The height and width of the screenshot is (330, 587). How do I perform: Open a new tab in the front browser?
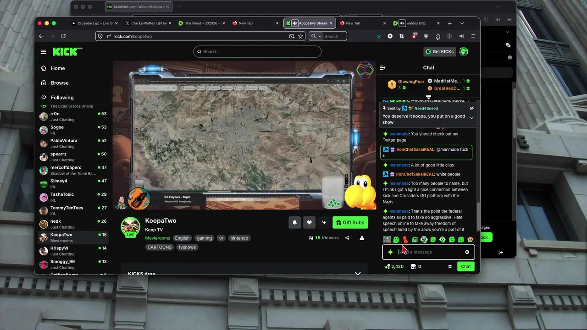tap(450, 23)
